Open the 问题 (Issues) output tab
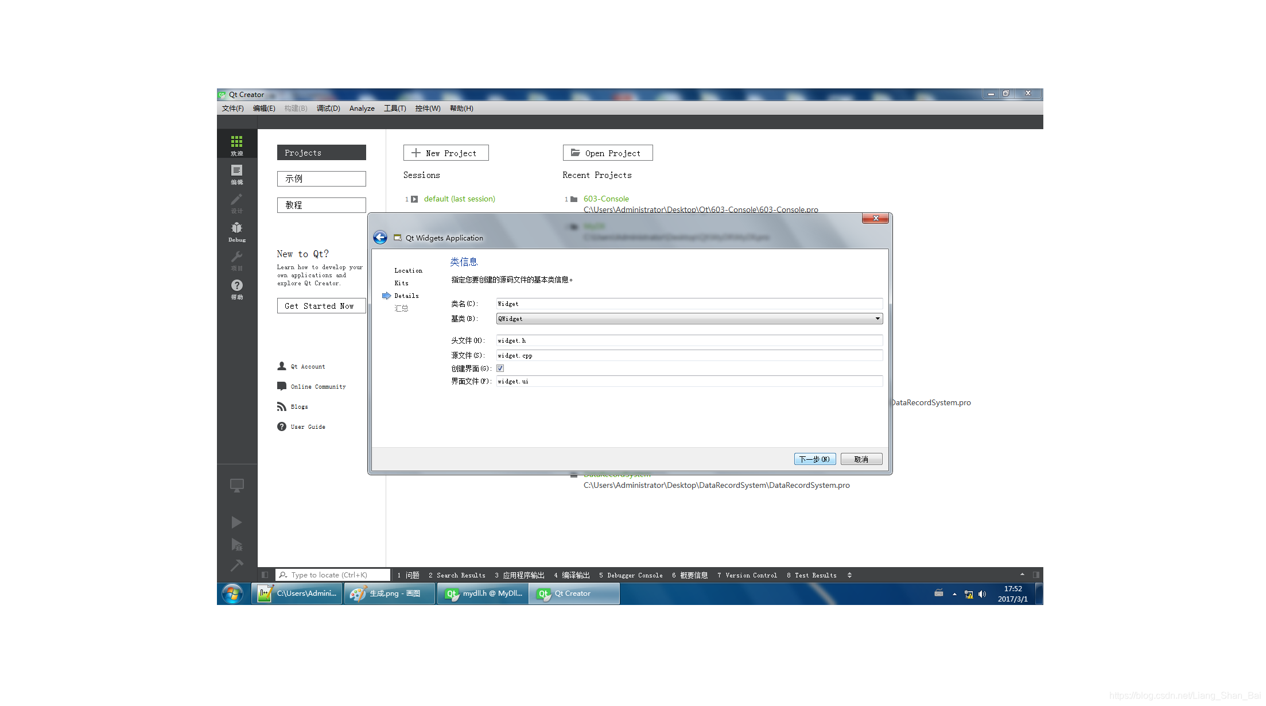Viewport: 1266px width, 706px height. click(x=408, y=575)
